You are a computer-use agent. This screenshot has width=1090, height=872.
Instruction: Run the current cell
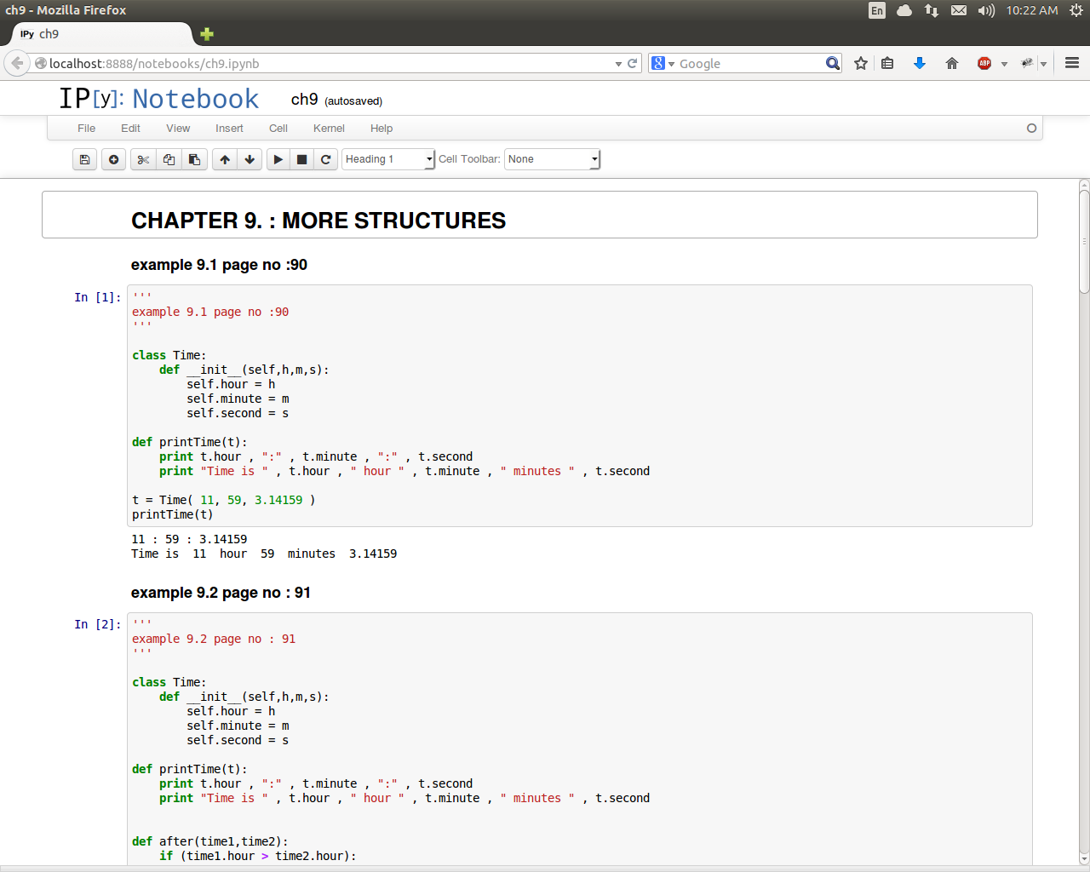point(278,159)
